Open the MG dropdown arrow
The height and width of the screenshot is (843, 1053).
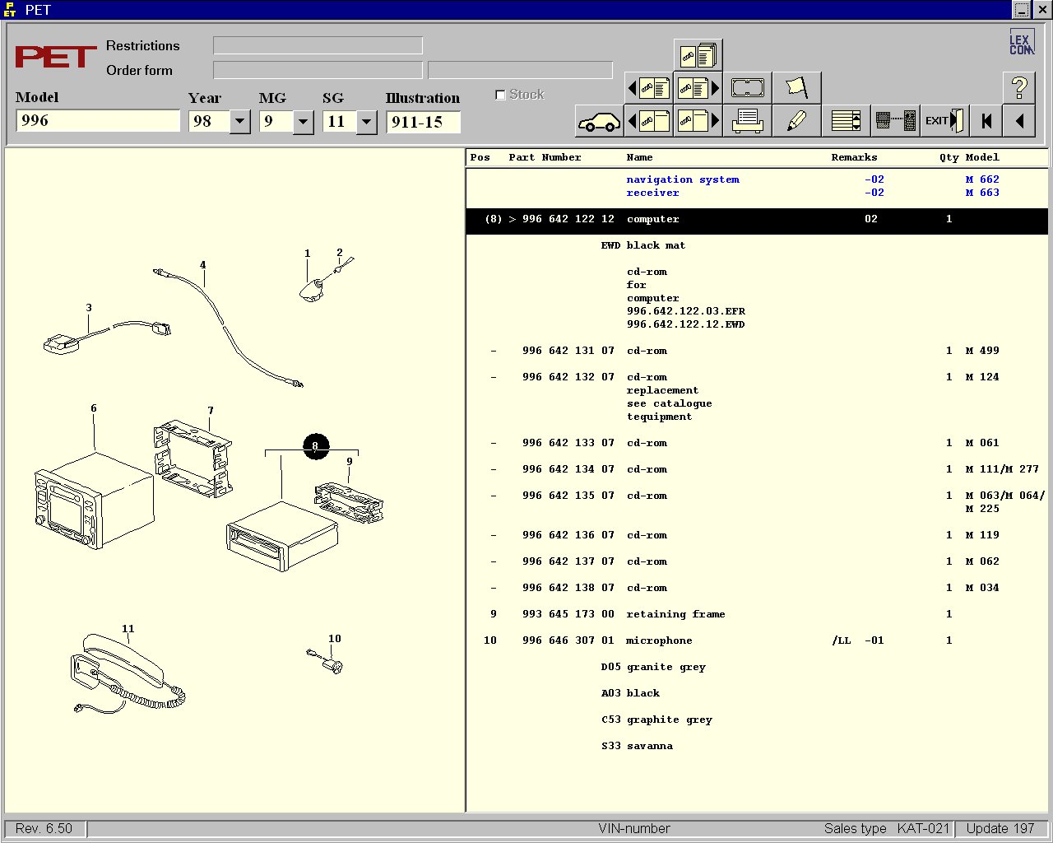pos(303,122)
